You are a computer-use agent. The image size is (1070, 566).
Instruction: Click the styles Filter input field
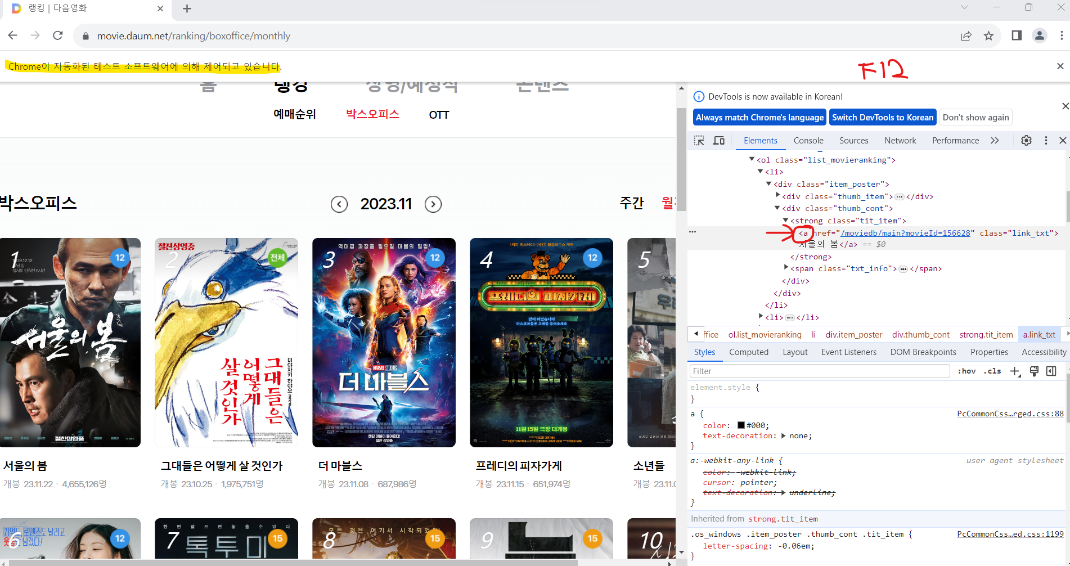click(820, 371)
